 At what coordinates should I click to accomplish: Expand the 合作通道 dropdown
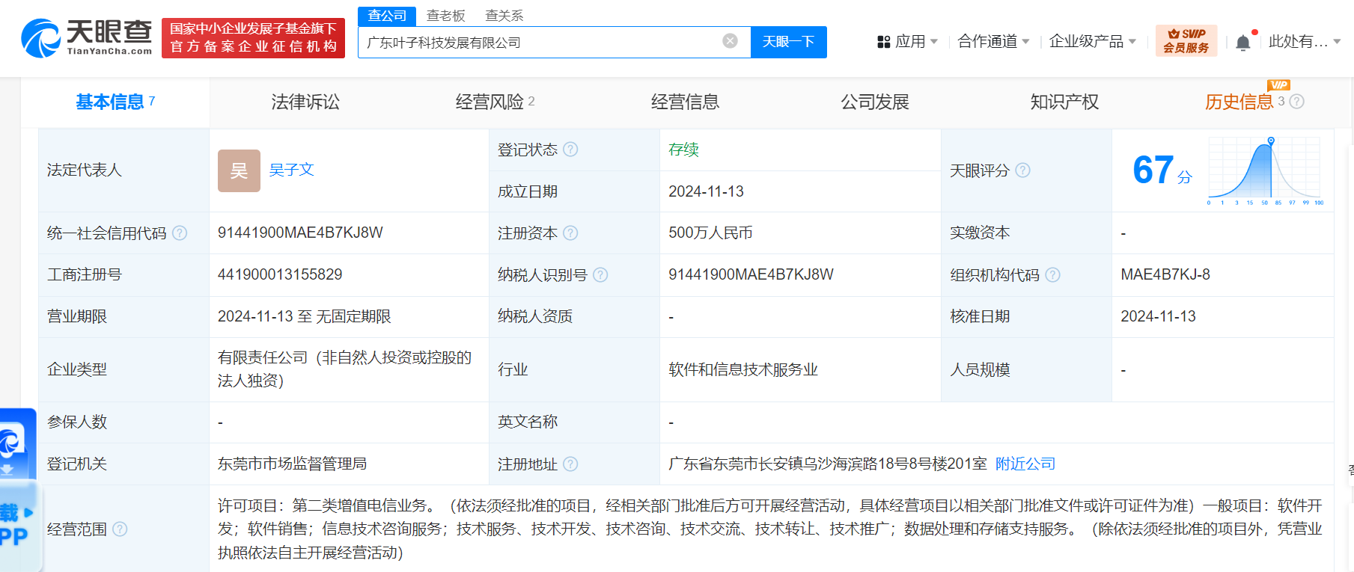[x=993, y=42]
